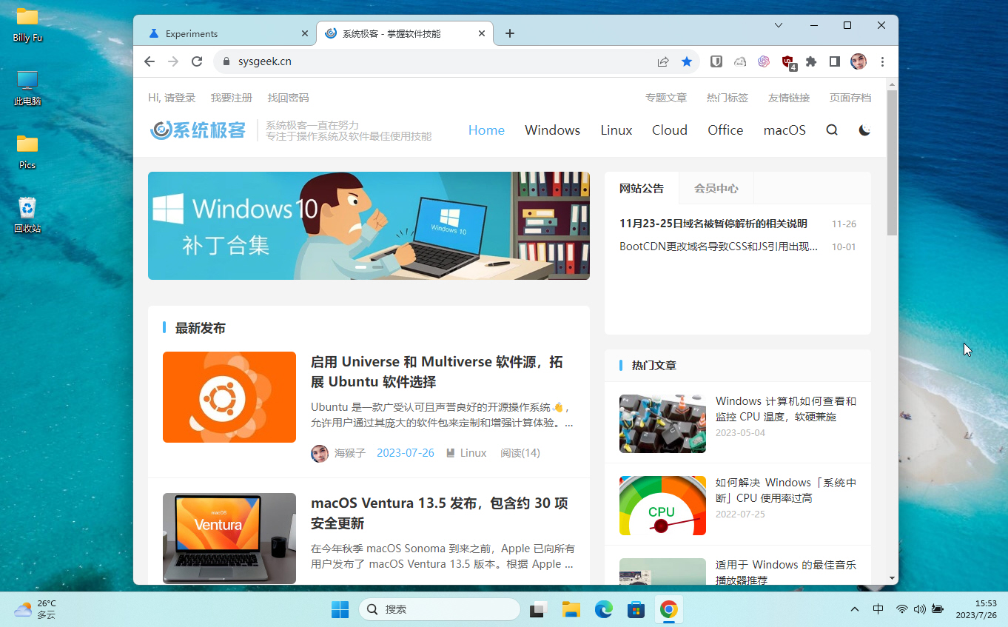Screen dimensions: 1008x627
Task: Open the 页面存档 link
Action: (850, 98)
